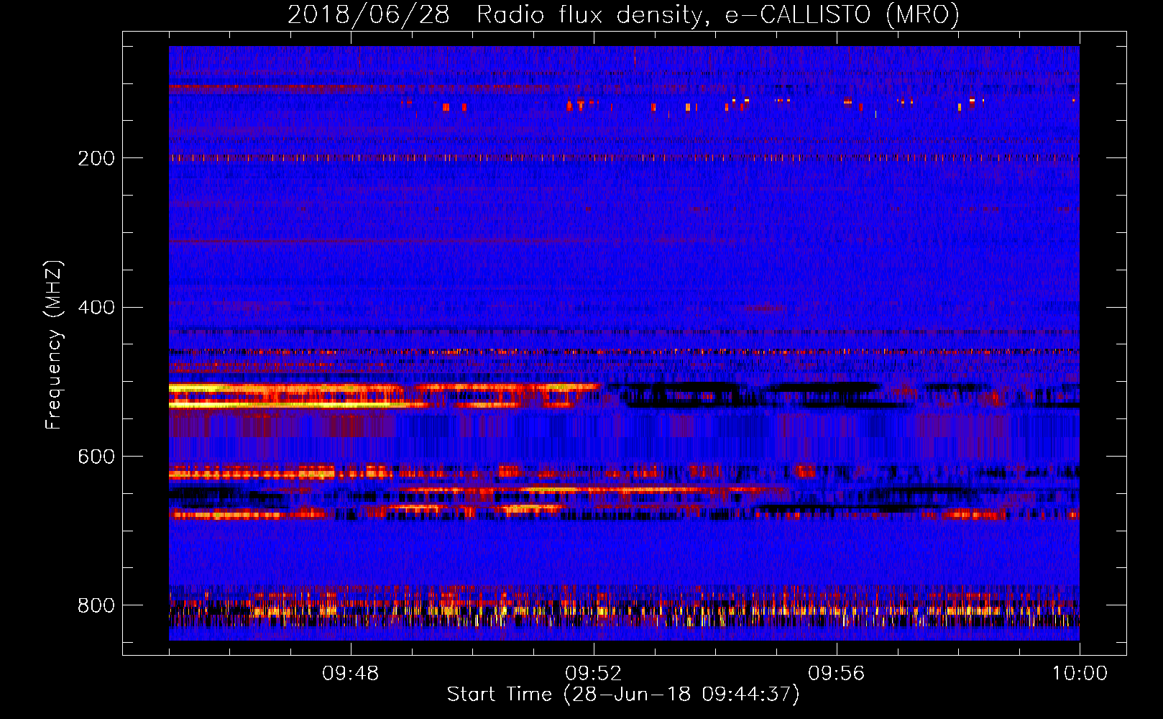Viewport: 1163px width, 719px height.
Task: Click the 09:56 time tick label
Action: (837, 674)
